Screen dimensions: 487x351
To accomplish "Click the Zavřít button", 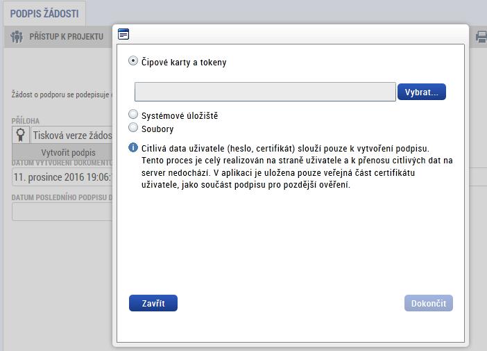I will point(153,303).
